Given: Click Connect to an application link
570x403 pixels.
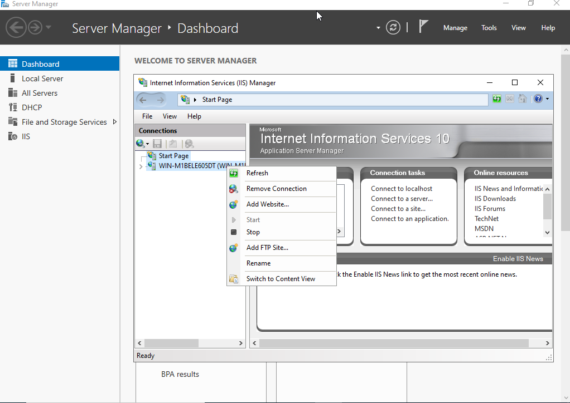Looking at the screenshot, I should [x=410, y=219].
